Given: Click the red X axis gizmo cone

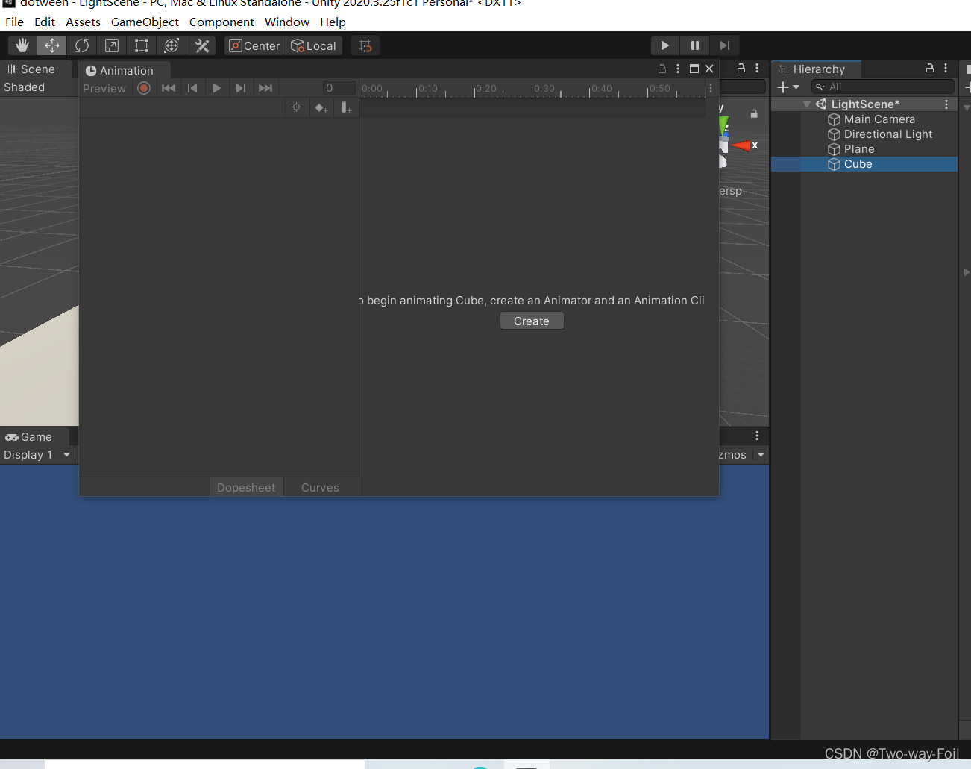Looking at the screenshot, I should point(742,145).
